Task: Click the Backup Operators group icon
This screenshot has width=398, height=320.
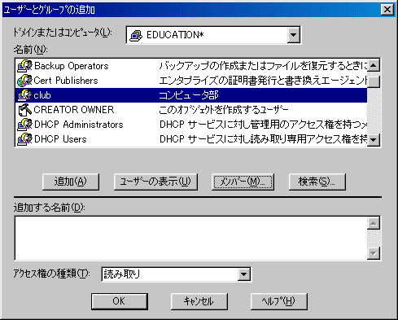Action: [24, 66]
